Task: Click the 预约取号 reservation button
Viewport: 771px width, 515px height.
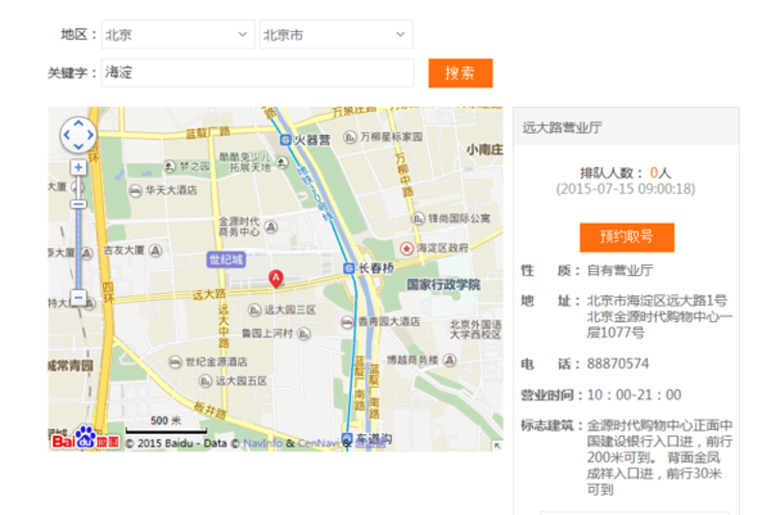Action: (x=627, y=237)
